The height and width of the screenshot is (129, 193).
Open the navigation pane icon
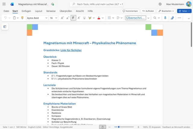tap(5, 27)
